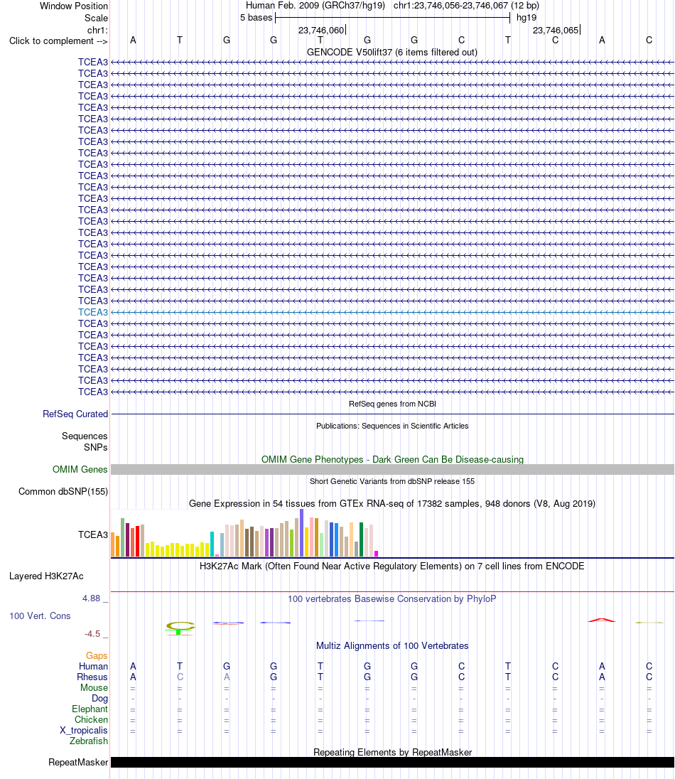Click "Click to complement -->" to complement bases
675x779 pixels.
click(58, 41)
